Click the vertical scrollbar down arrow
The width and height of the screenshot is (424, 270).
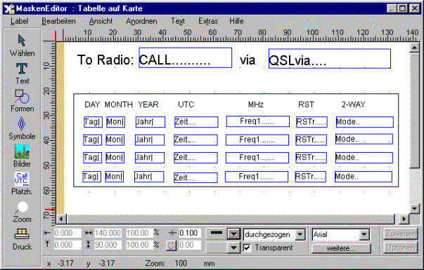[x=415, y=208]
